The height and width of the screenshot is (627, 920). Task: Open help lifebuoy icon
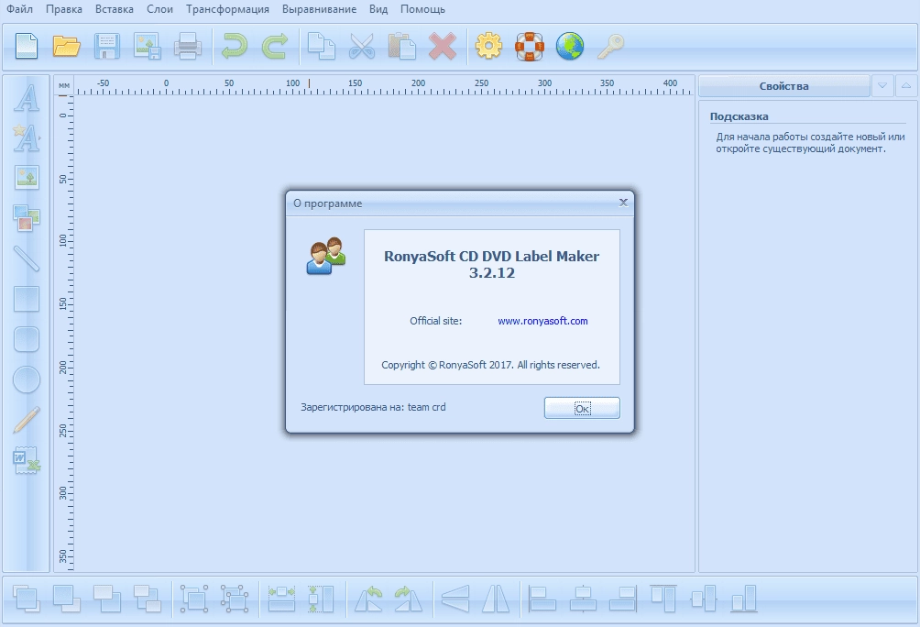[530, 46]
